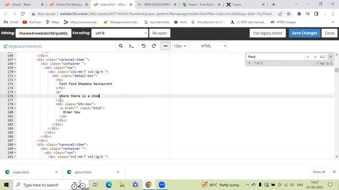Image resolution: width=339 pixels, height=190 pixels.
Task: Open the utf-8 encoding dropdown
Action: coord(120,33)
